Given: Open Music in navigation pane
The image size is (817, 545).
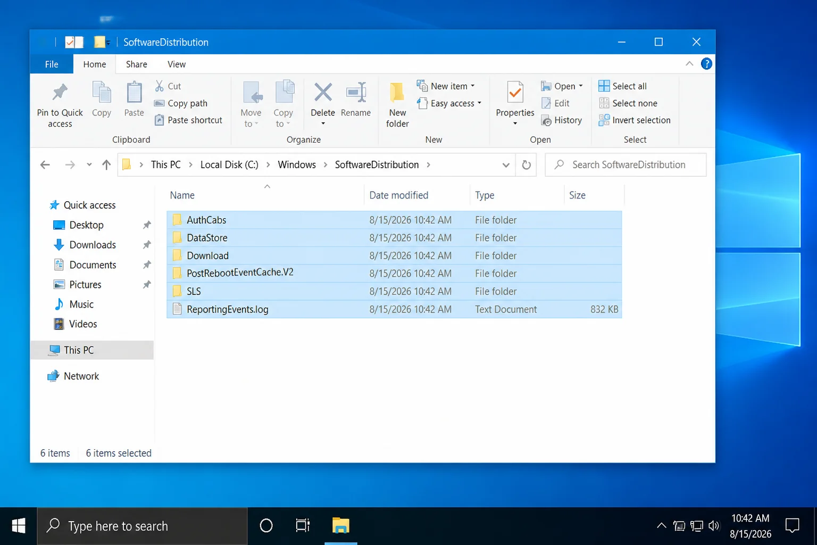Looking at the screenshot, I should [74, 304].
